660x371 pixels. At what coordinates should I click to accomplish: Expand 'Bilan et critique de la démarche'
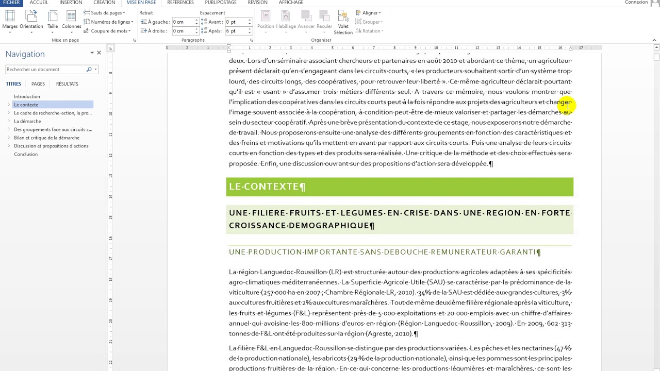point(8,138)
